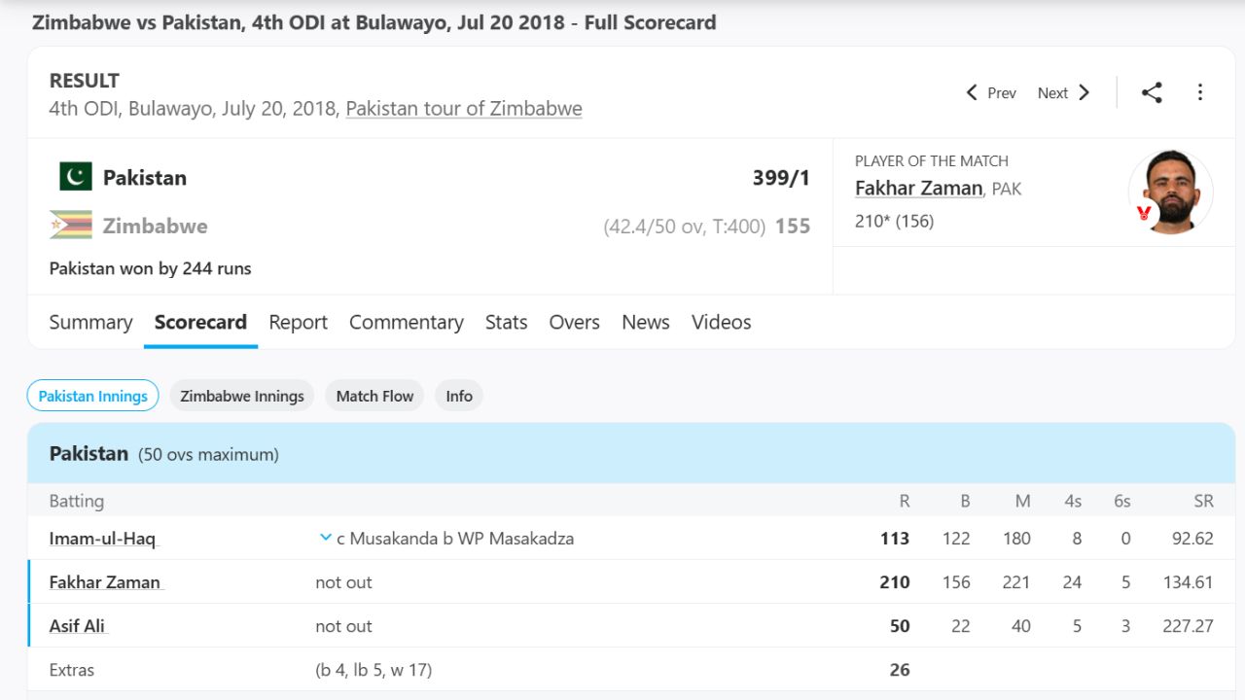Viewport: 1245px width, 700px height.
Task: Open the Commentary tab
Action: (x=407, y=322)
